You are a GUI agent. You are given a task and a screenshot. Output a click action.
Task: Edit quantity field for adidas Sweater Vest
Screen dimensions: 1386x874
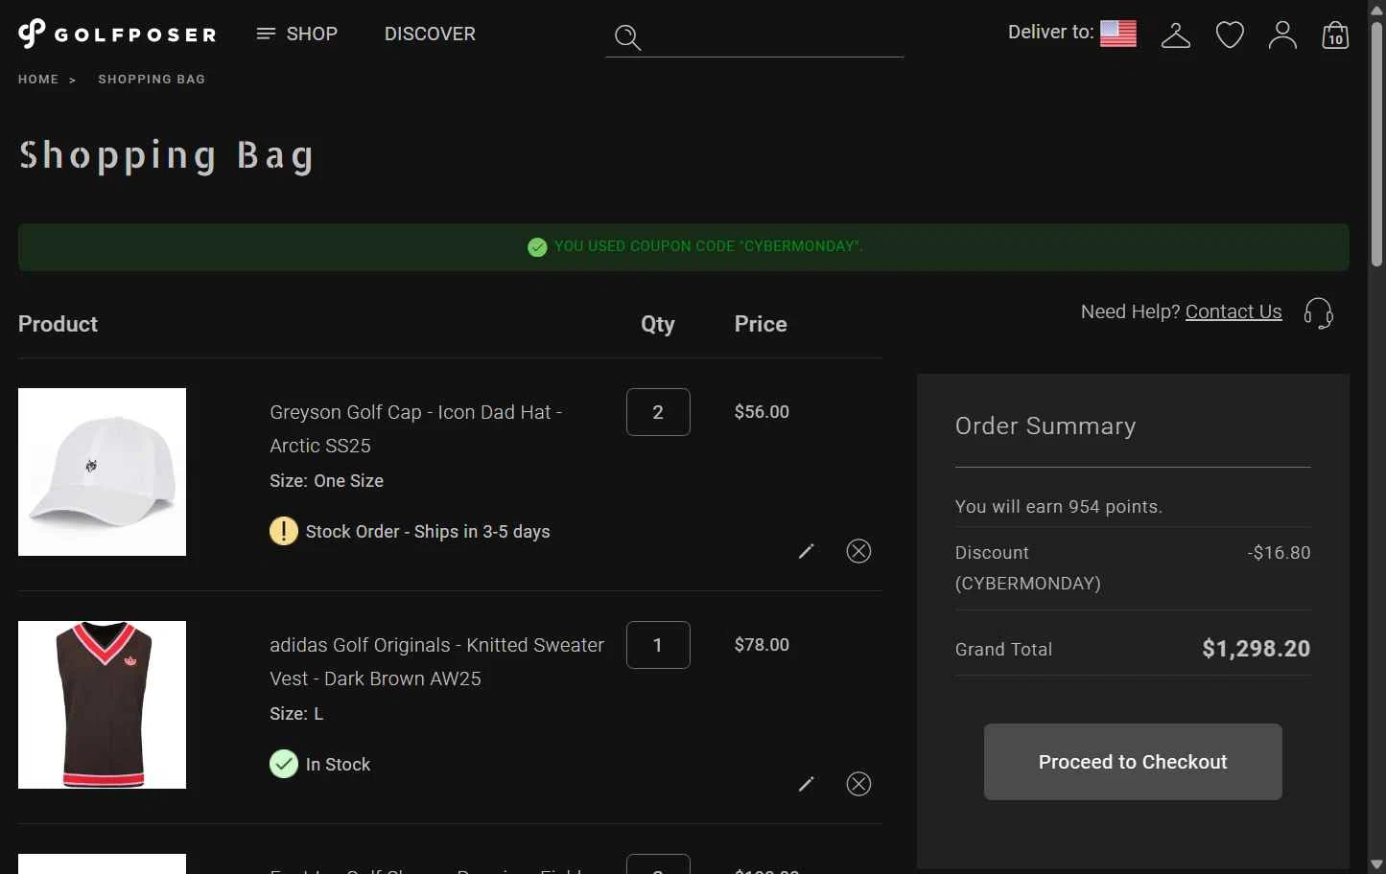(658, 645)
